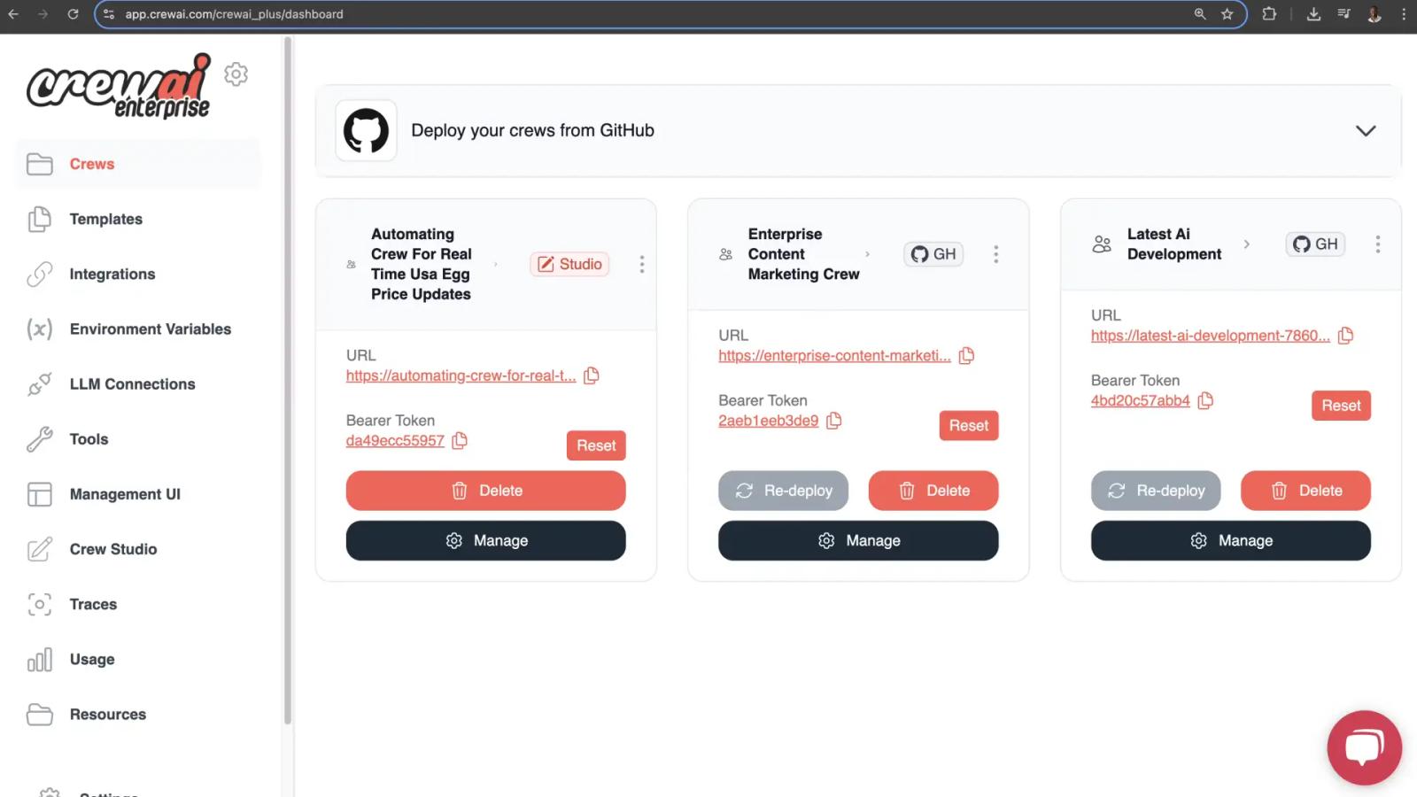Click people icon on Latest Ai Development card
This screenshot has height=797, width=1417.
pyautogui.click(x=1102, y=244)
